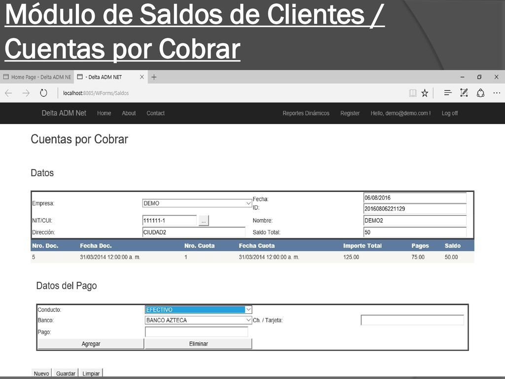
Task: Select the Saldo value 50.00
Action: [451, 257]
